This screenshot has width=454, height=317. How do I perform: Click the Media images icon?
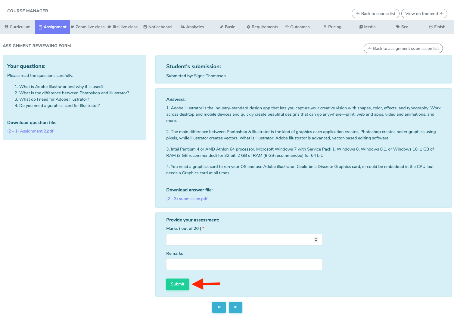(361, 27)
